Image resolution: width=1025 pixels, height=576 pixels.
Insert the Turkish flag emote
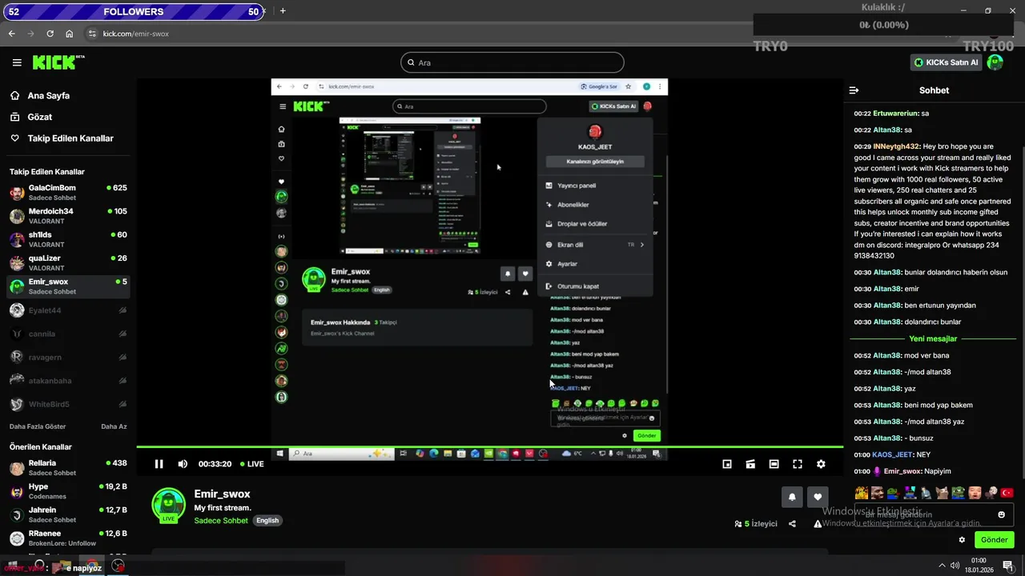click(x=1007, y=493)
